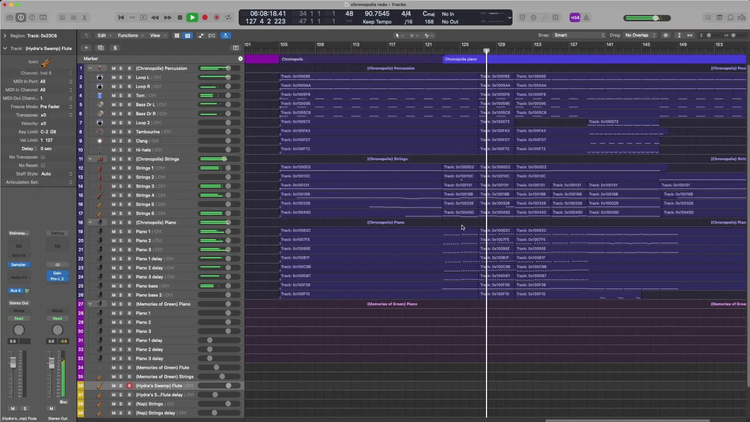The width and height of the screenshot is (750, 422).
Task: Toggle the purple count-in 1234 button
Action: [x=575, y=18]
